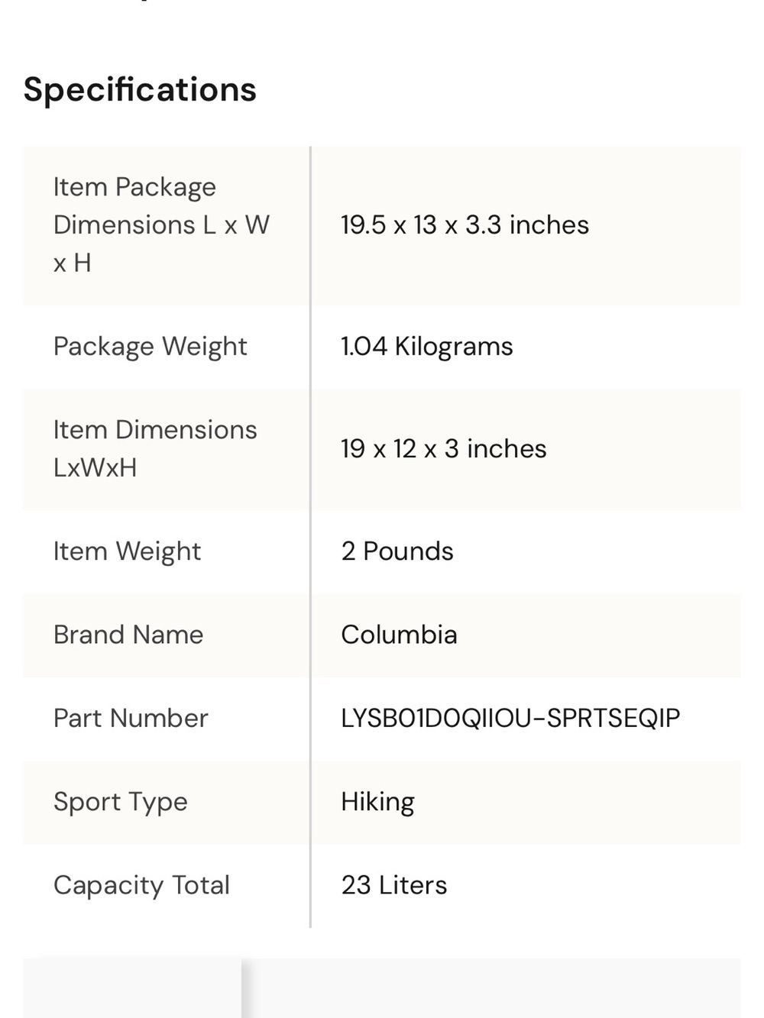Click the Brand Name label
Viewport: 764px width, 1018px height.
click(128, 635)
